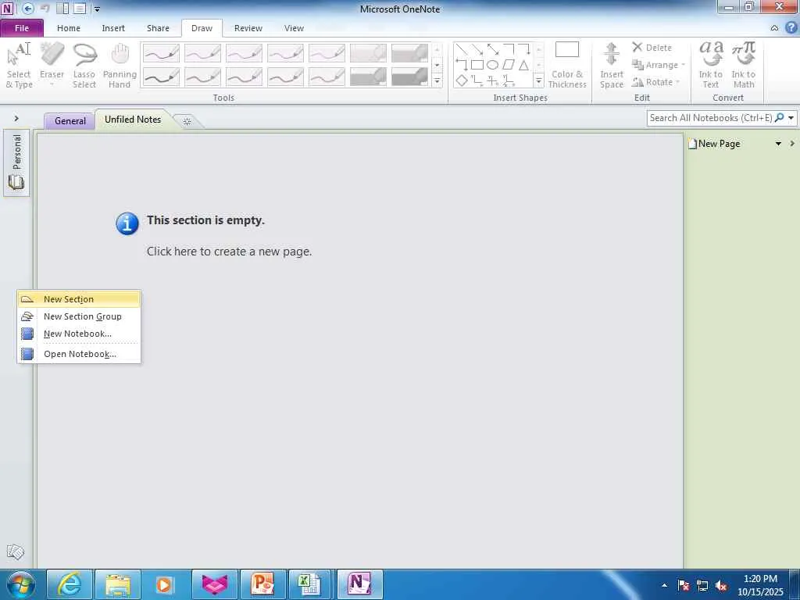Open the Personal notebook in the sidebar
This screenshot has height=600, width=800.
(x=16, y=162)
